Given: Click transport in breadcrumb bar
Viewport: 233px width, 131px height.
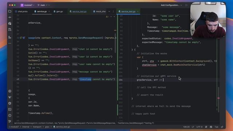Looking at the screenshot, I should click(x=37, y=127).
